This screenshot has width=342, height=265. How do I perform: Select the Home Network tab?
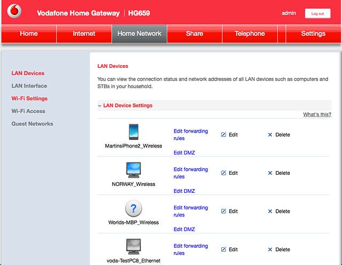(x=139, y=34)
